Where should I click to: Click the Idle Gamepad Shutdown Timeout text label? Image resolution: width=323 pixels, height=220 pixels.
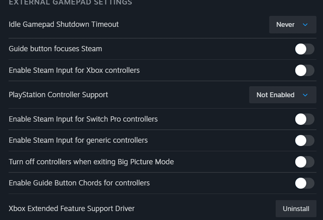pos(64,24)
